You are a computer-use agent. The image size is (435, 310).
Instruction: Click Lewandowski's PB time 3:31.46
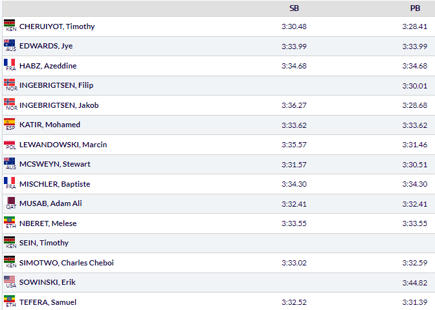point(414,145)
